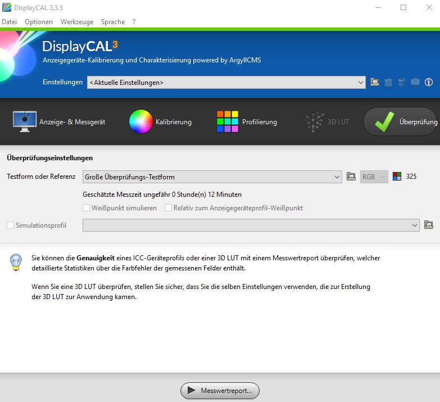Open the Werkzeuge menu
Viewport: 440px width, 402px height.
pyautogui.click(x=77, y=22)
